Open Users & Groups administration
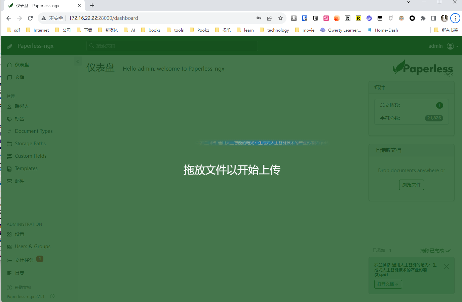The width and height of the screenshot is (462, 302). pyautogui.click(x=33, y=246)
